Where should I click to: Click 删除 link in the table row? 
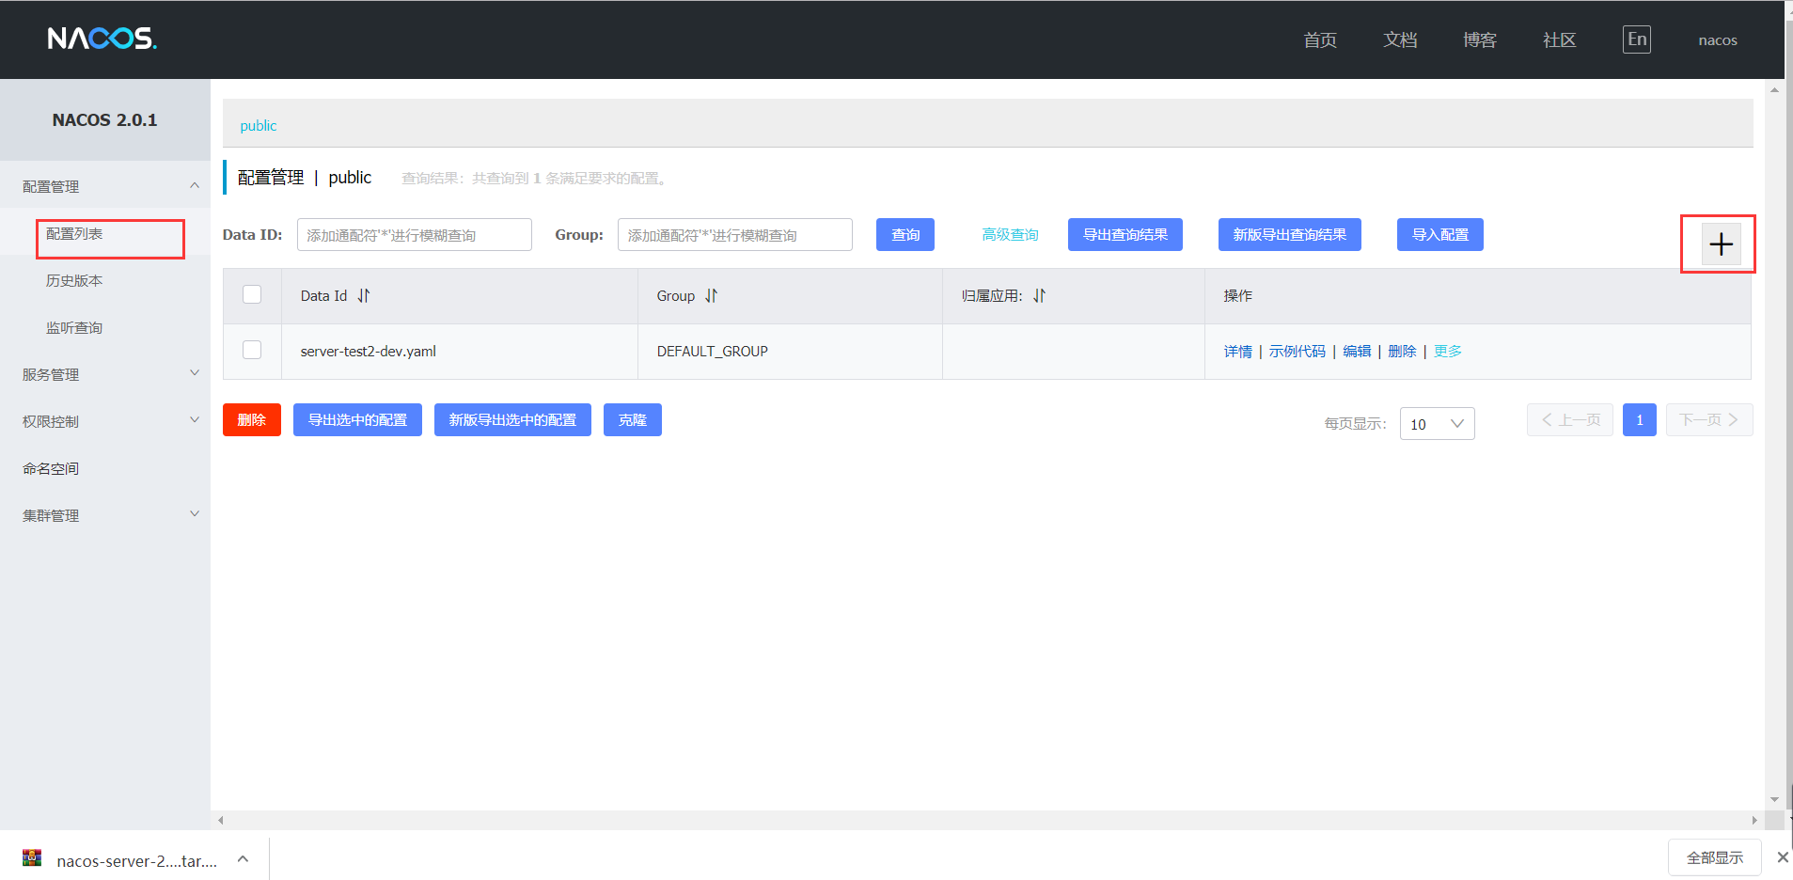click(1402, 351)
